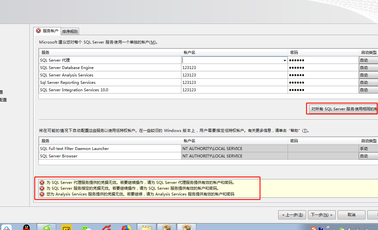
Task: Open startup type dropdown for SQL Server Analysis Services
Action: click(x=368, y=75)
